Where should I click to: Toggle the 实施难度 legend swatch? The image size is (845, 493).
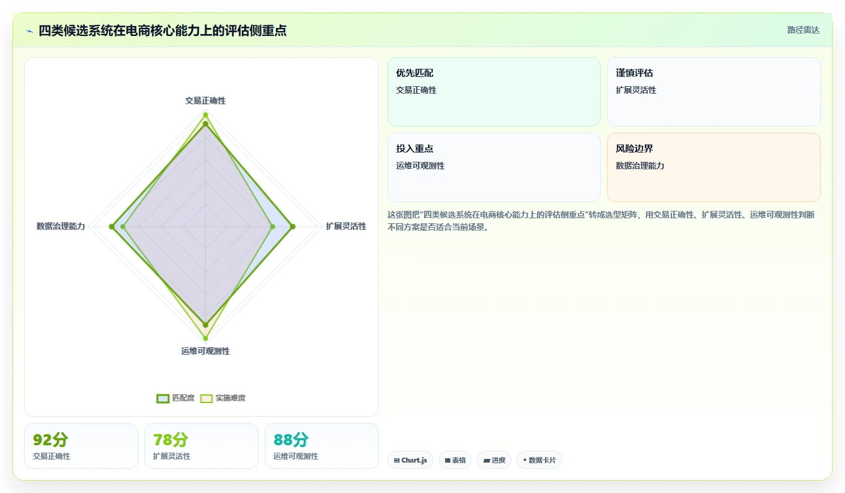[x=206, y=398]
